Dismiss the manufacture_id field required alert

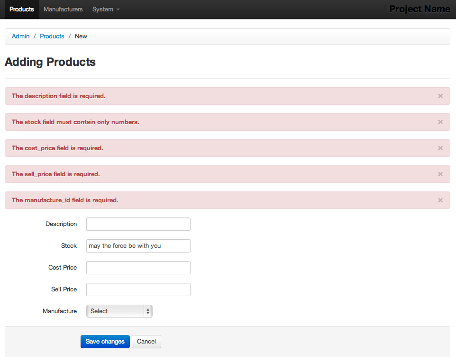[440, 200]
